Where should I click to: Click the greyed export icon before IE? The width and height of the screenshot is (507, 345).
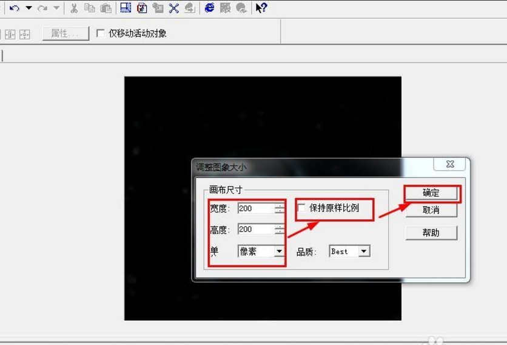pos(190,8)
